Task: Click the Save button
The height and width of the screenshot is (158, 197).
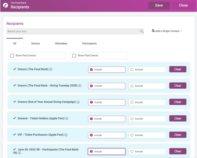Action: click(159, 5)
